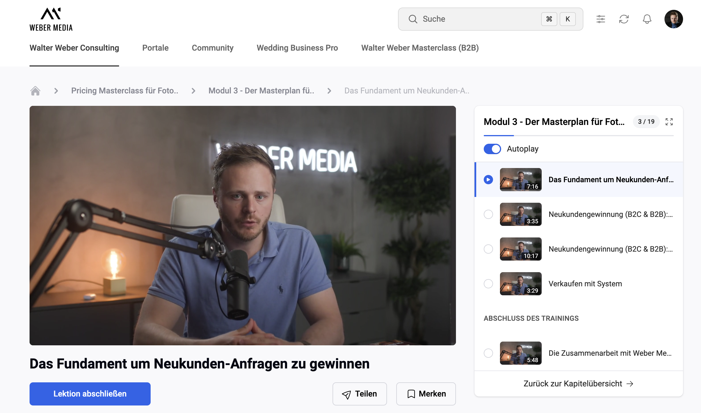Image resolution: width=701 pixels, height=413 pixels.
Task: Focus the Suche search field
Action: (491, 19)
